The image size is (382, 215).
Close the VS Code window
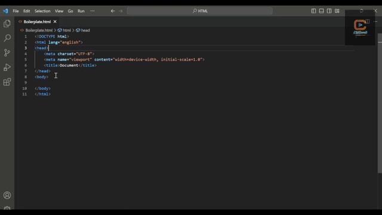pos(375,11)
